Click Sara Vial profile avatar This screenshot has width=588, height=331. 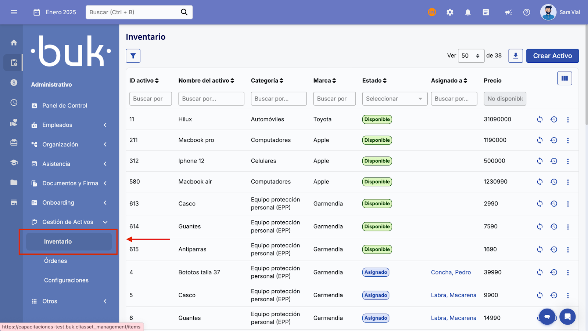tap(548, 12)
